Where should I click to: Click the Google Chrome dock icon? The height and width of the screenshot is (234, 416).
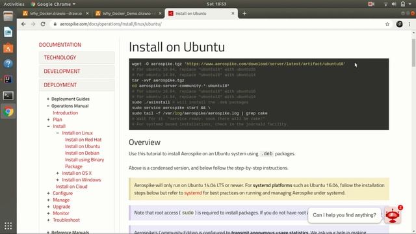point(8,112)
